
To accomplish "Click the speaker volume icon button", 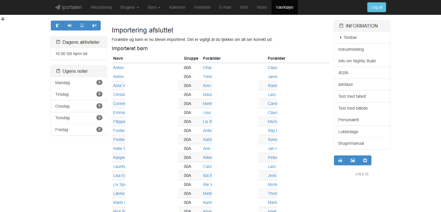I will point(69,26).
